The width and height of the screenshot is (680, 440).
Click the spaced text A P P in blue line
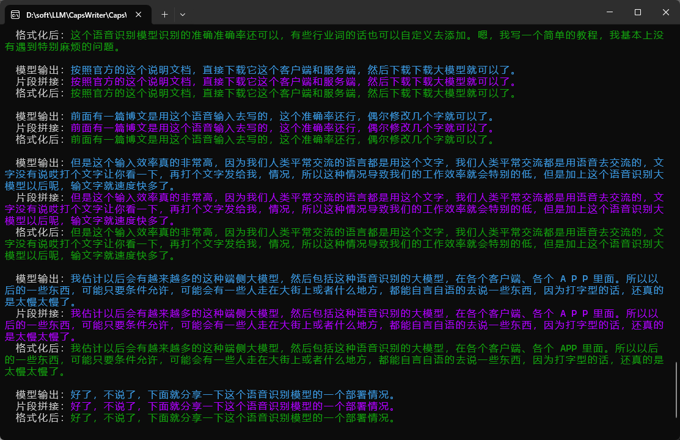click(574, 279)
